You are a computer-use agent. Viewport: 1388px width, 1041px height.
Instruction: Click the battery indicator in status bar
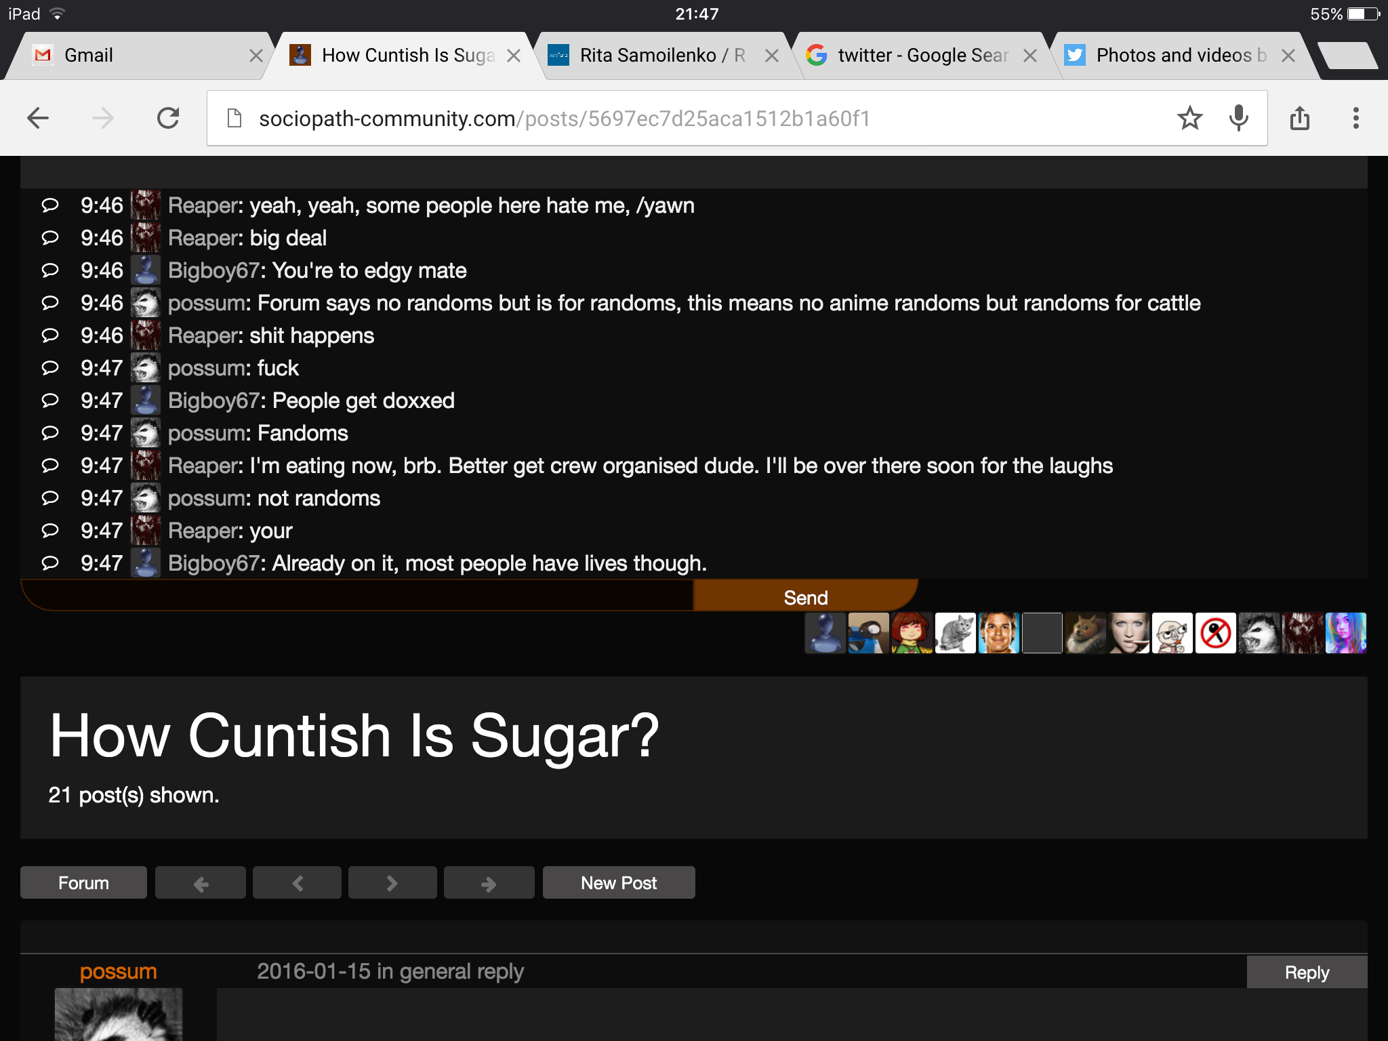(x=1364, y=14)
